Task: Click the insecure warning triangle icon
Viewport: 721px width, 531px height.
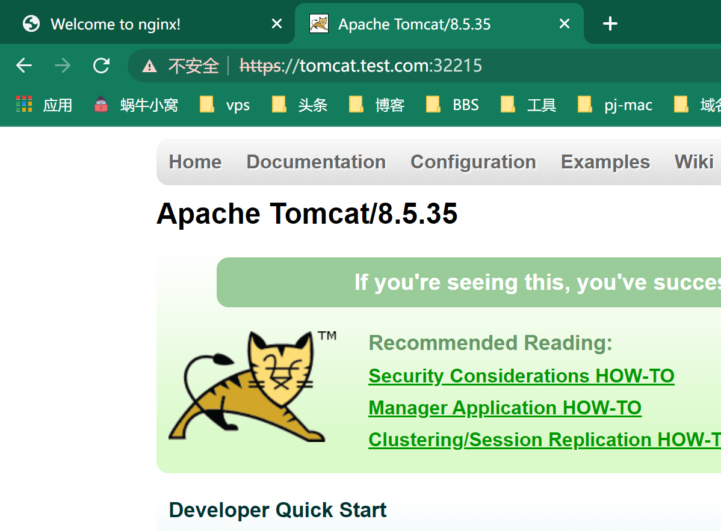Action: click(149, 66)
